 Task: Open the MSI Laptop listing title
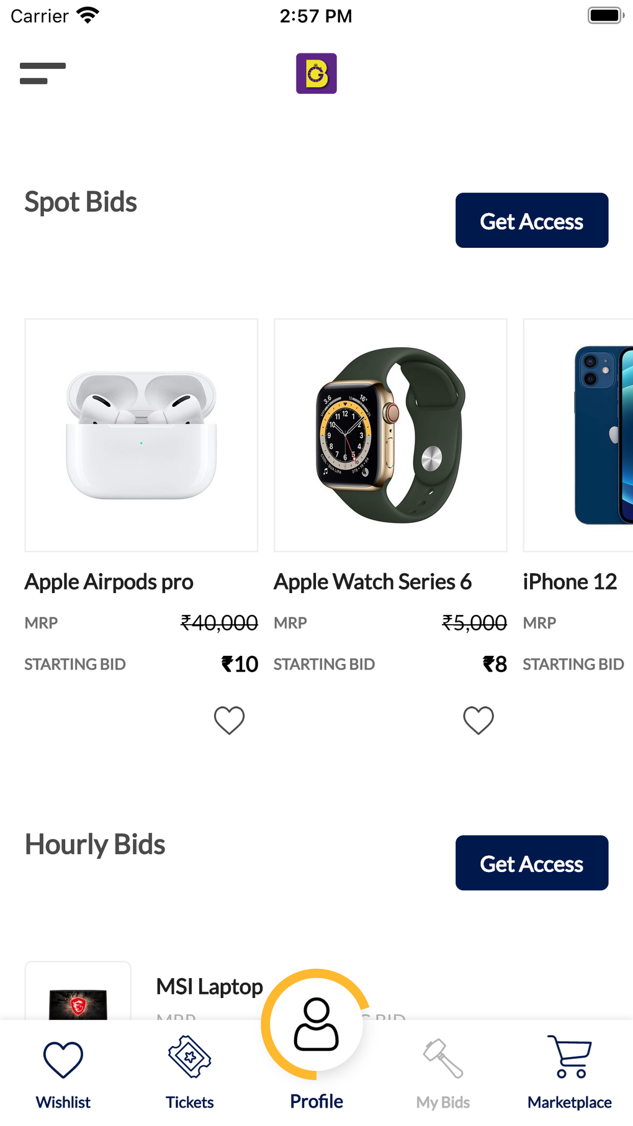[209, 986]
